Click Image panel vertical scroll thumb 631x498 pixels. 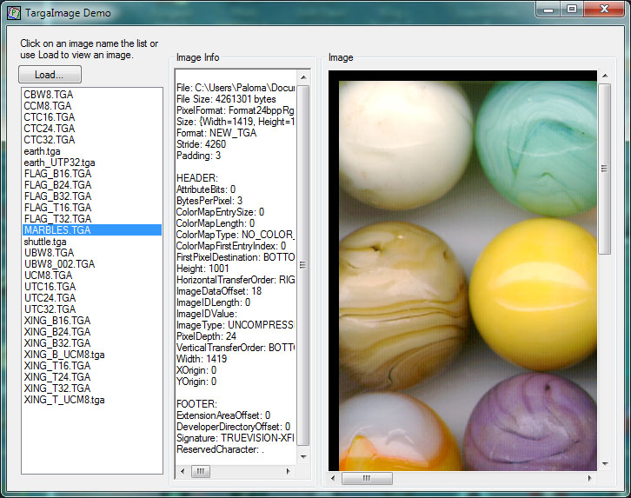(x=604, y=169)
